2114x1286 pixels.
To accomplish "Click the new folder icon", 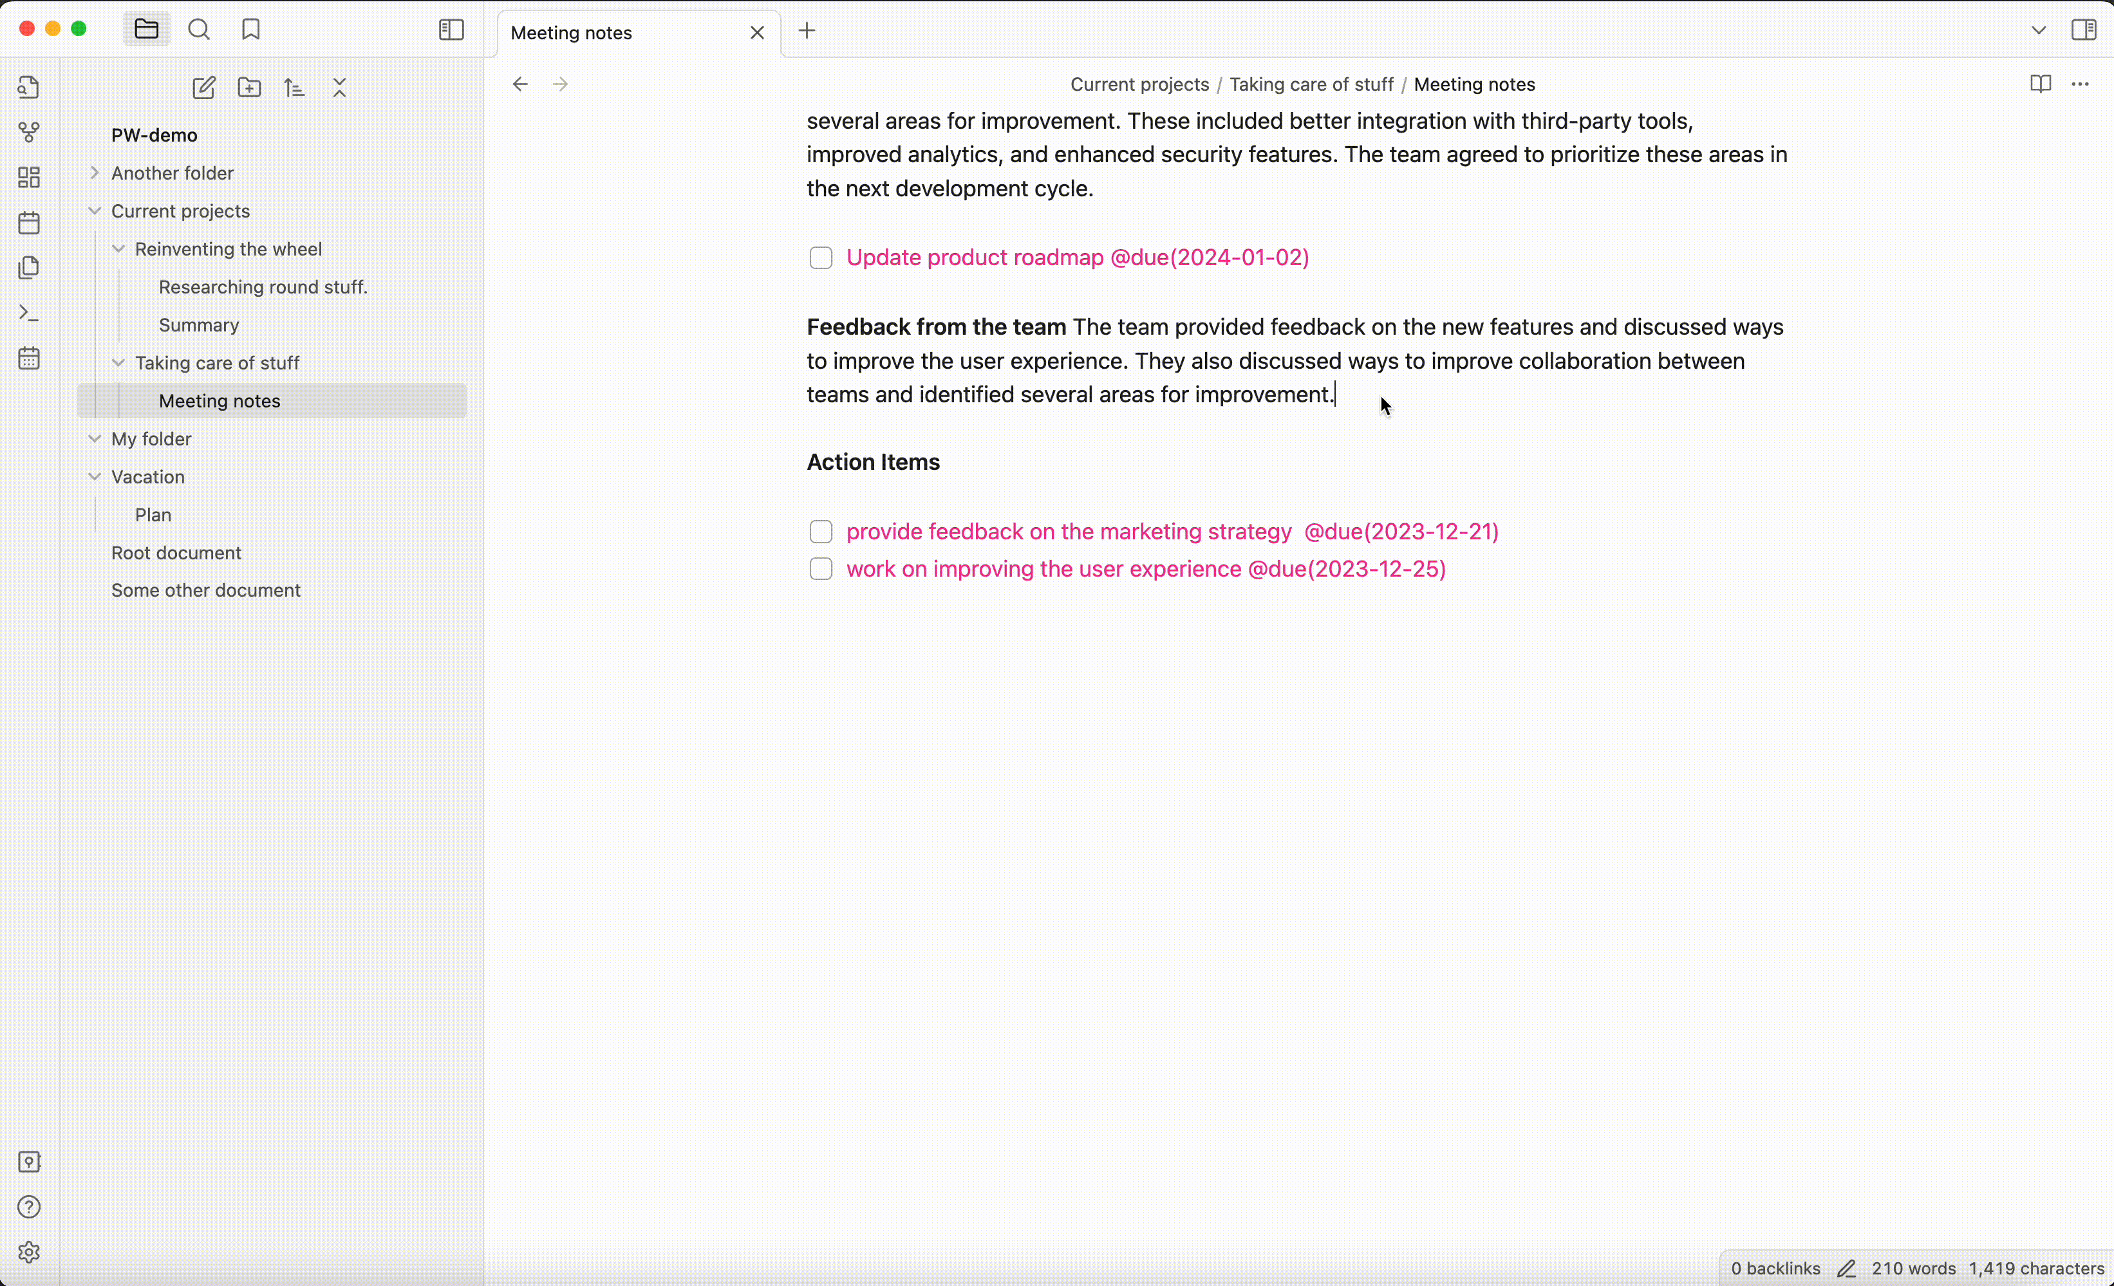I will click(x=249, y=88).
